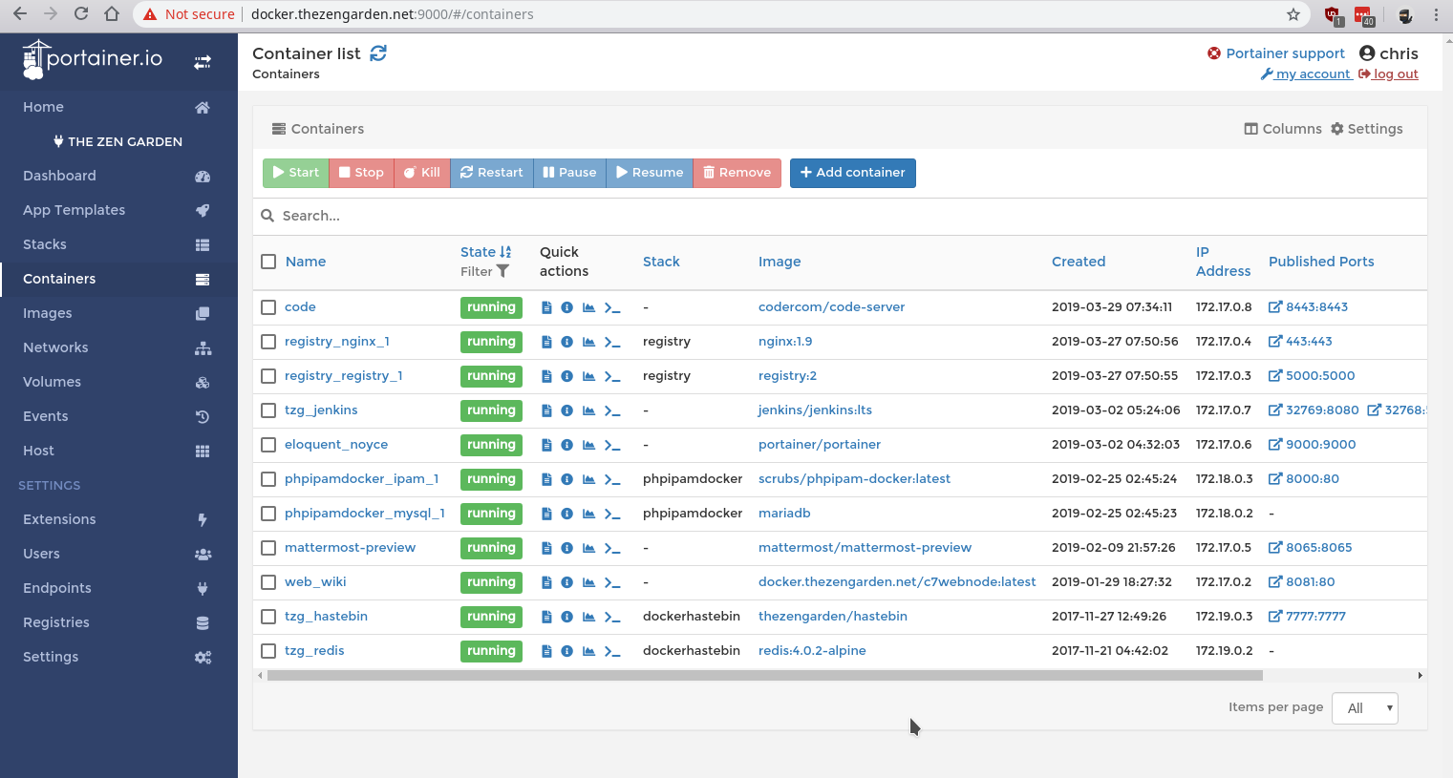
Task: Open inspect icon for registry_nginx_1
Action: [566, 342]
